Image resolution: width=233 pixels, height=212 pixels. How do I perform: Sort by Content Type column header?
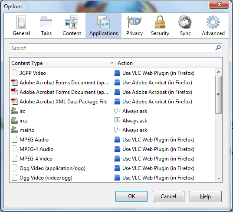pyautogui.click(x=62, y=63)
